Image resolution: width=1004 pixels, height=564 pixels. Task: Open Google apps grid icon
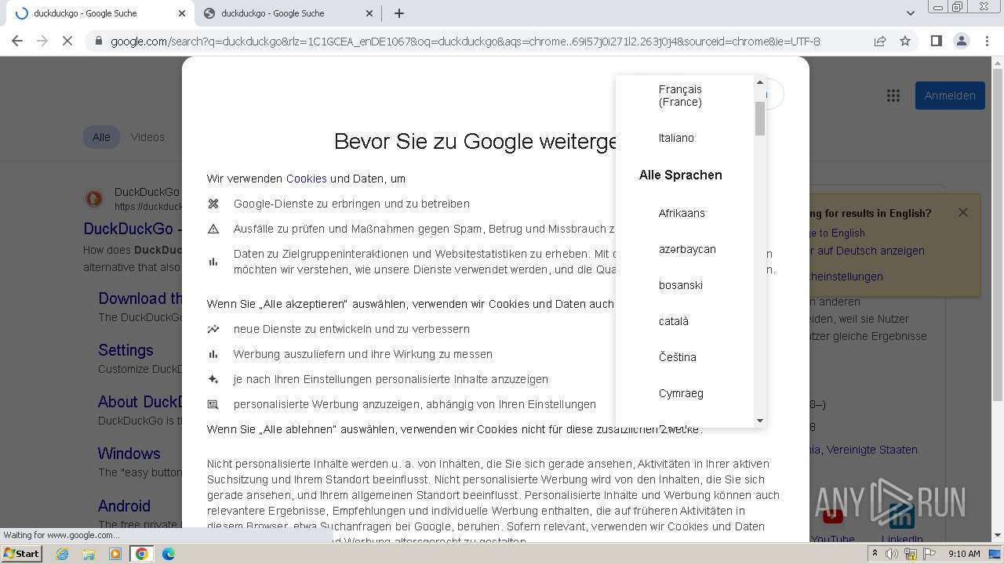coord(893,96)
